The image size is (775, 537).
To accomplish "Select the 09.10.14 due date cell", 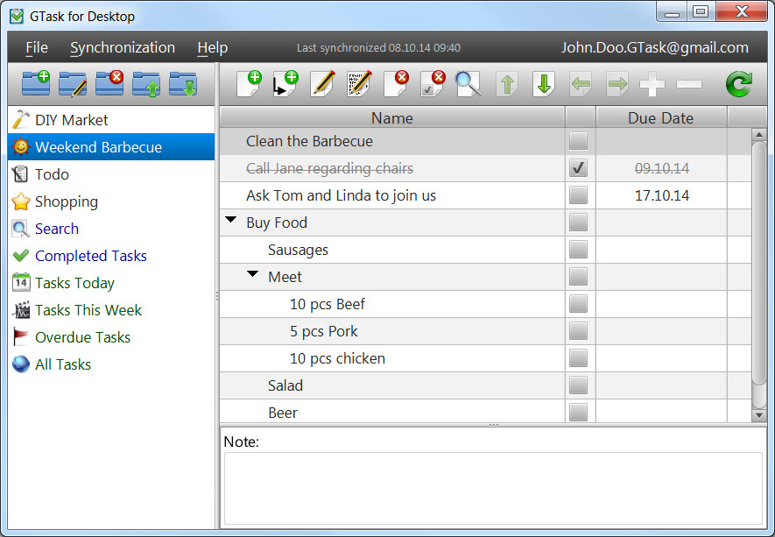I will 661,168.
